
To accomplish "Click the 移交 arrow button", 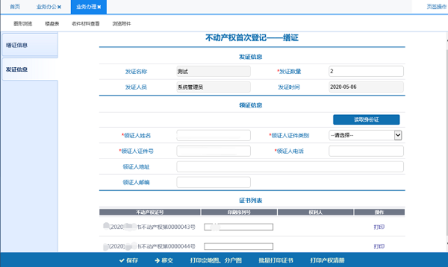I will pyautogui.click(x=164, y=260).
